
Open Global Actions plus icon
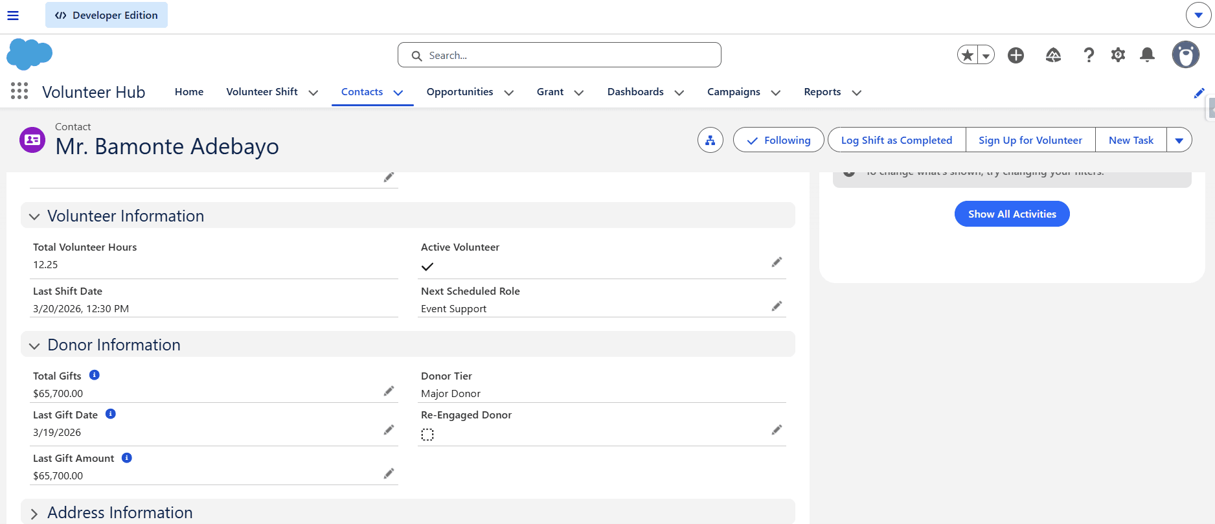point(1016,55)
